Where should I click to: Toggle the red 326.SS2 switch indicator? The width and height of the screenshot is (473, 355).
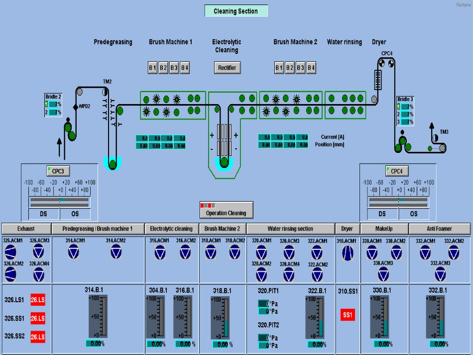pyautogui.click(x=38, y=337)
